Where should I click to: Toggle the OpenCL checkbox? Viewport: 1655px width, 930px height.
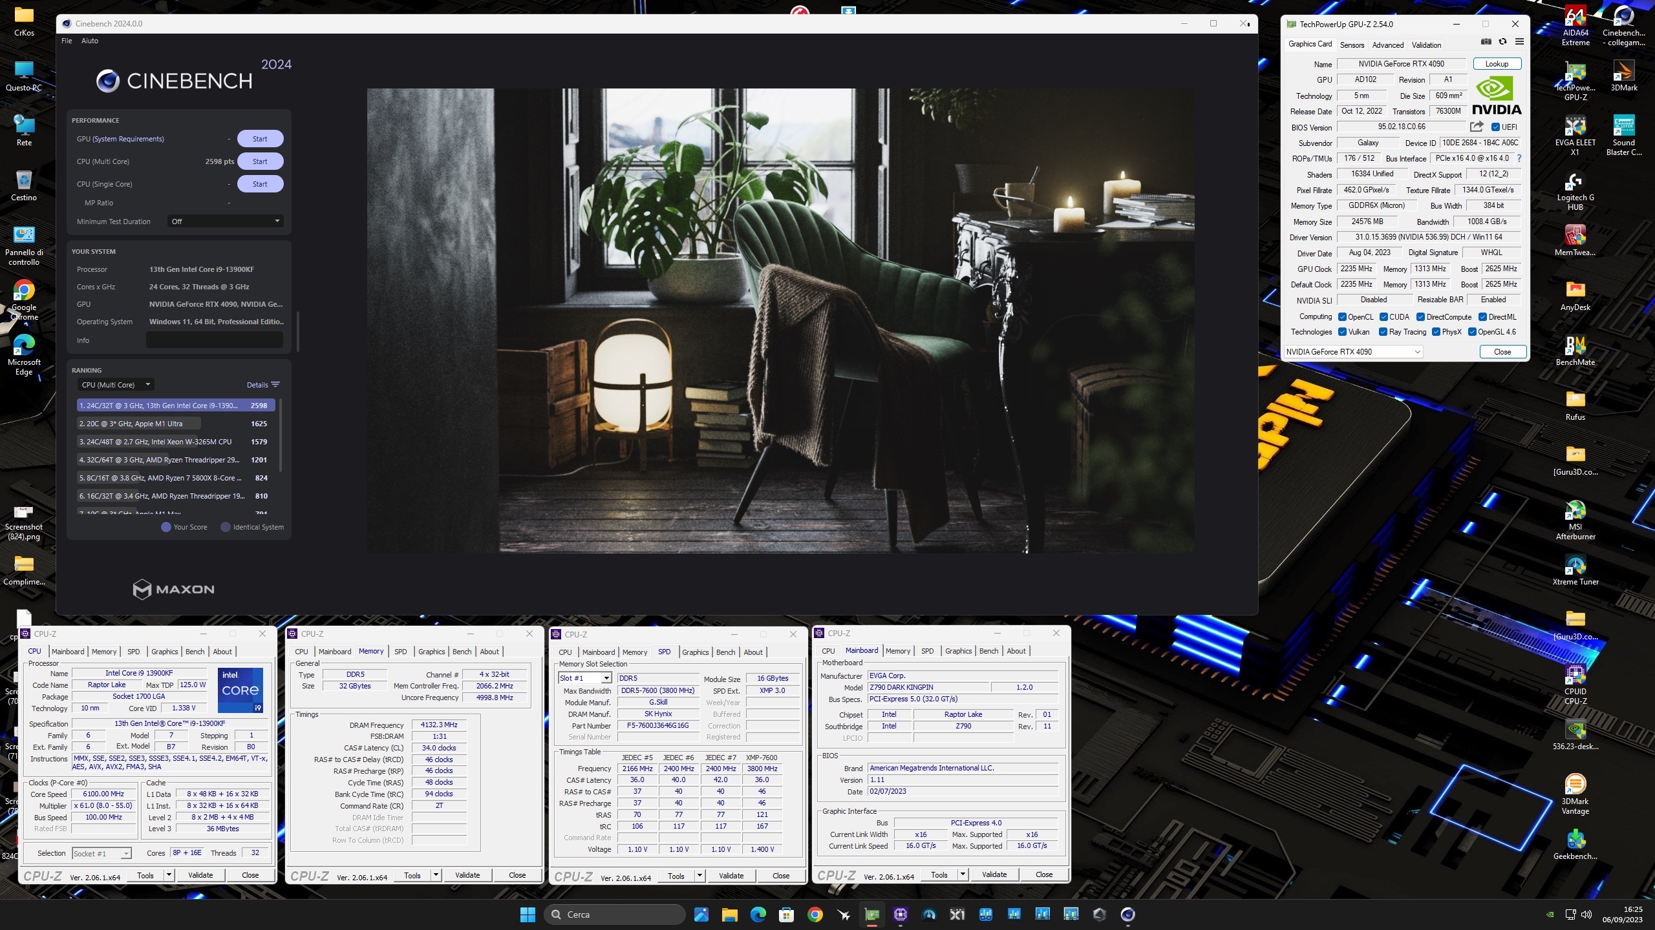click(x=1342, y=317)
